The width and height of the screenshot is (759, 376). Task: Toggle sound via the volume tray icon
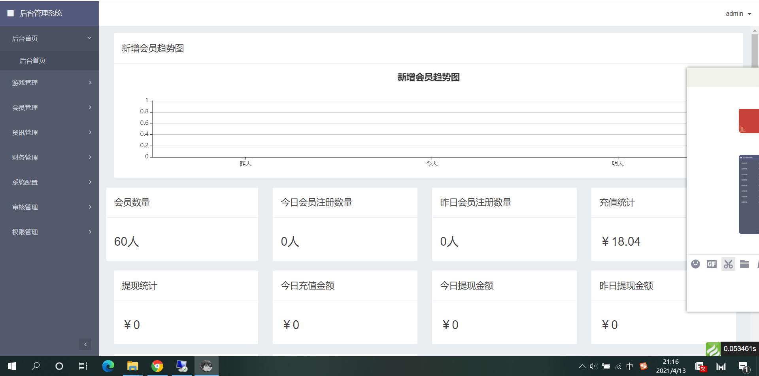pyautogui.click(x=593, y=366)
